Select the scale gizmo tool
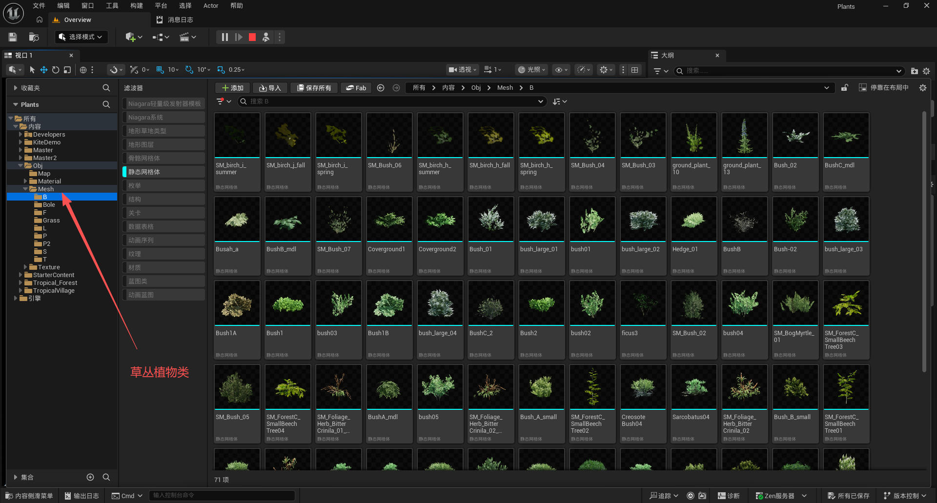Screen dimensions: 937x503 pos(67,70)
